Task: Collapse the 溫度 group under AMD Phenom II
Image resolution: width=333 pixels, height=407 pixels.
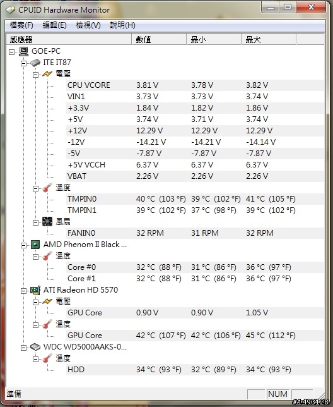Action: (35, 257)
